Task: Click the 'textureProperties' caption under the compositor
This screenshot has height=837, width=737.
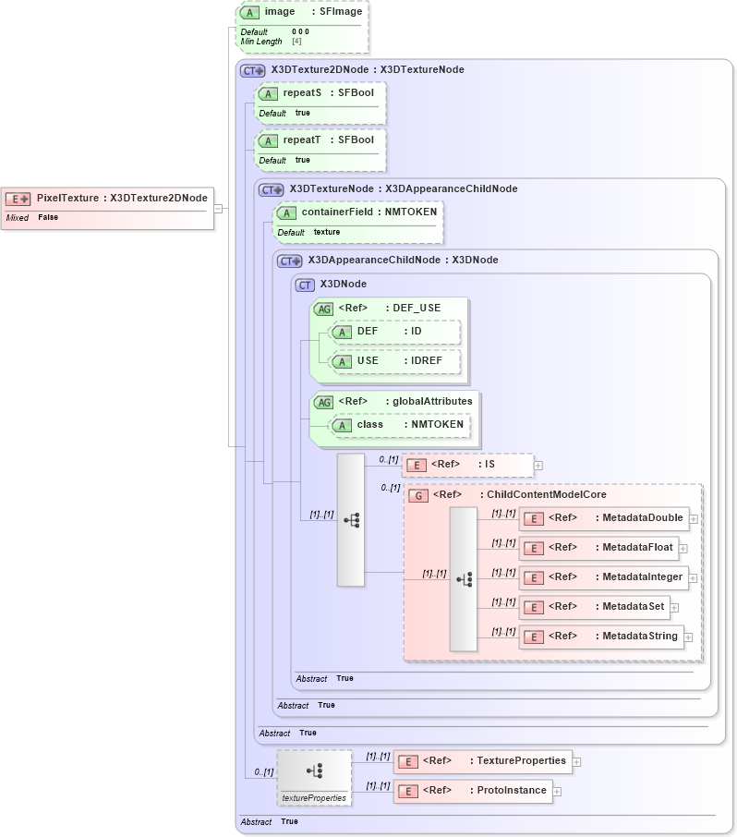Action: [x=314, y=798]
